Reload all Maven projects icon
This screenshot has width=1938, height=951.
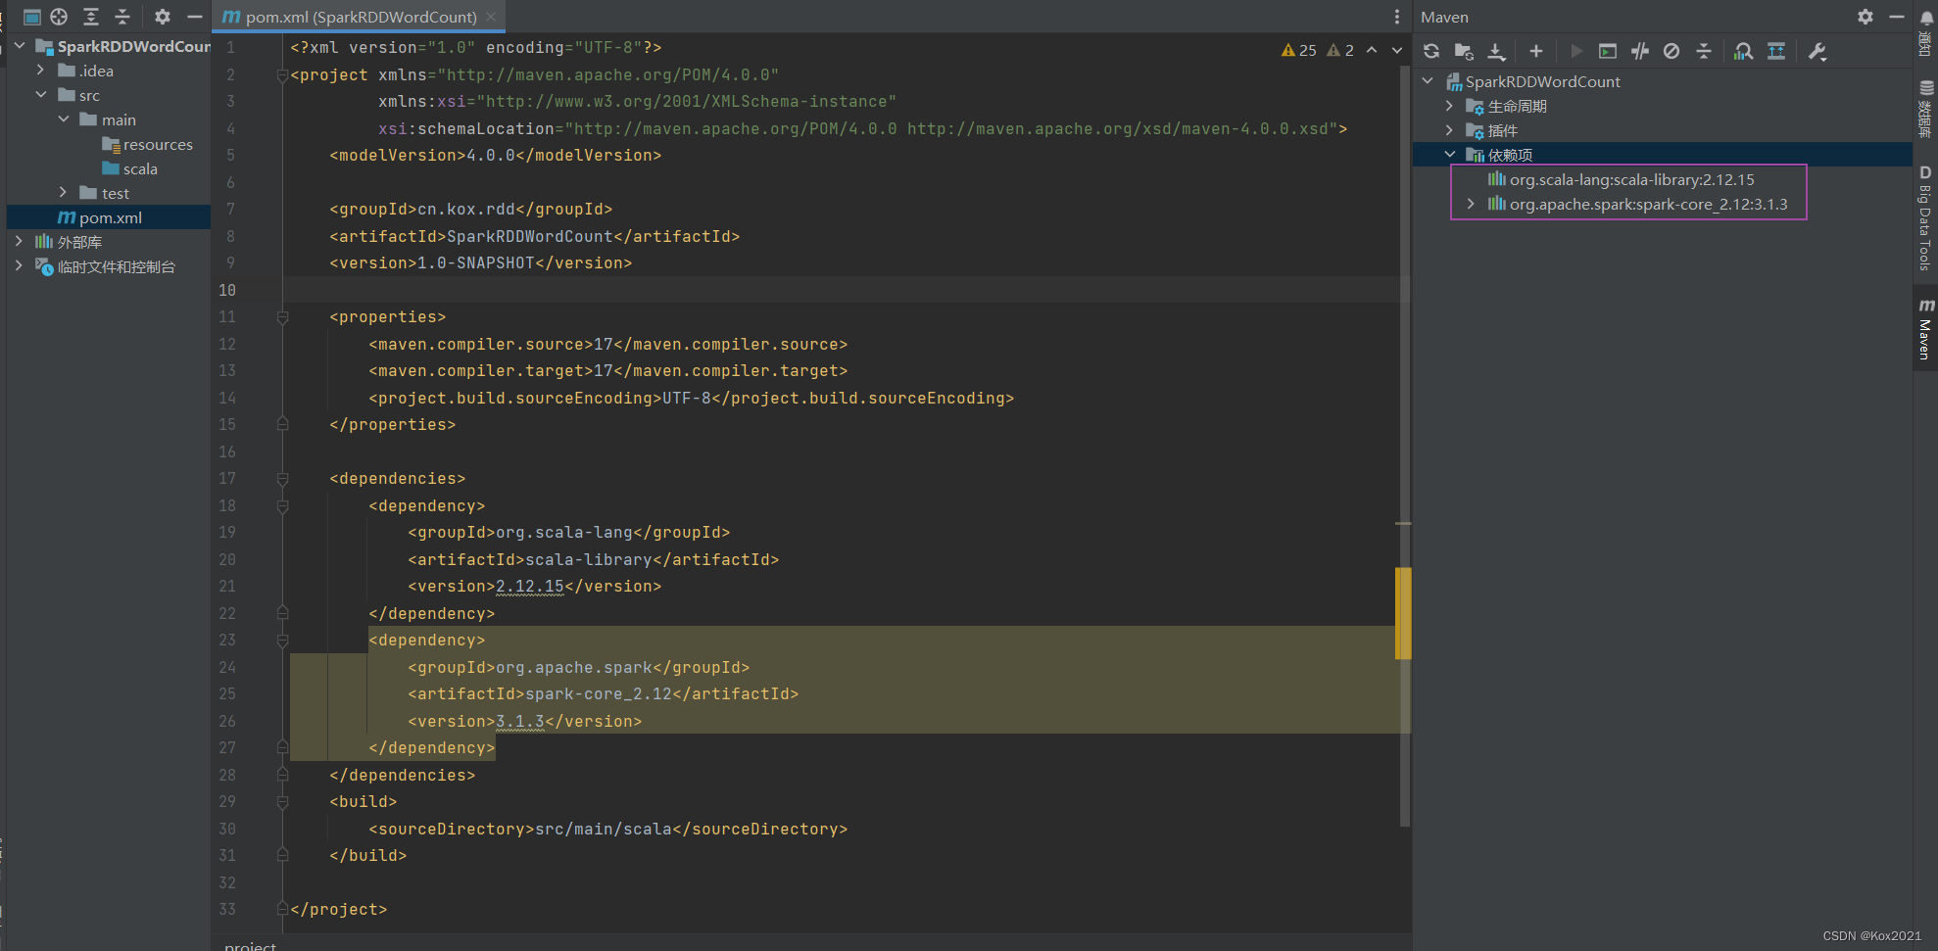[x=1431, y=51]
